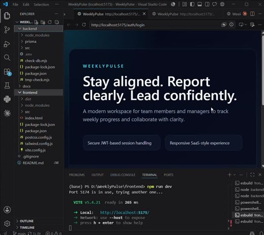Screen dimensions: 264x235
Task: Click the main branch status bar item
Action: [19, 233]
